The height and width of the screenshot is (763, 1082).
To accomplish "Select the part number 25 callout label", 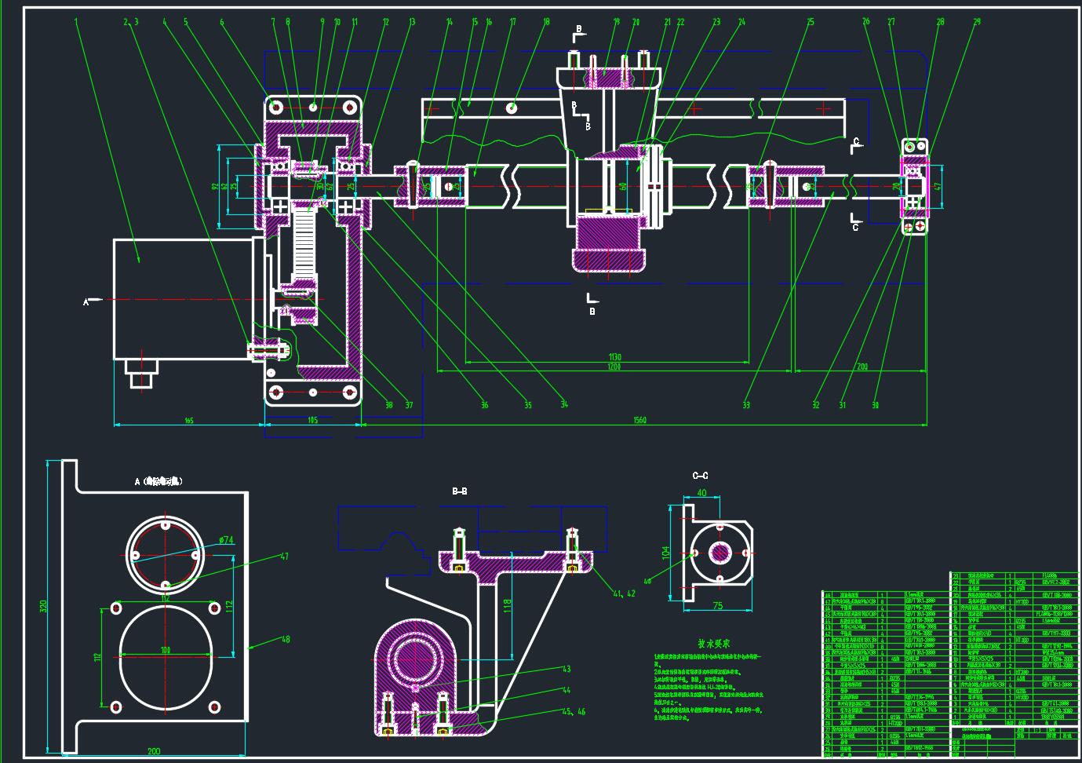I will (810, 22).
